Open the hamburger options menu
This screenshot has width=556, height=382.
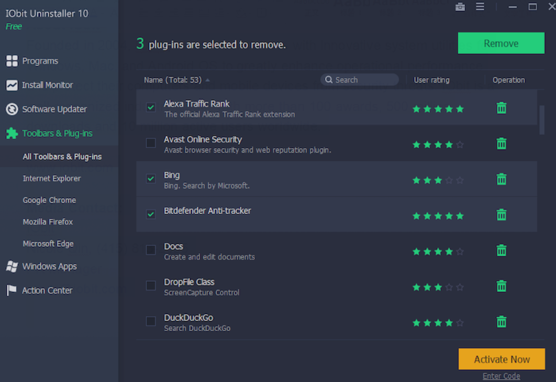tap(480, 7)
